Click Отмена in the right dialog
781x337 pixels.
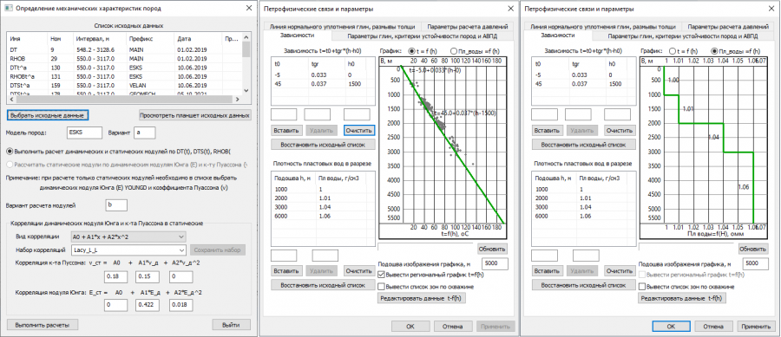713,327
